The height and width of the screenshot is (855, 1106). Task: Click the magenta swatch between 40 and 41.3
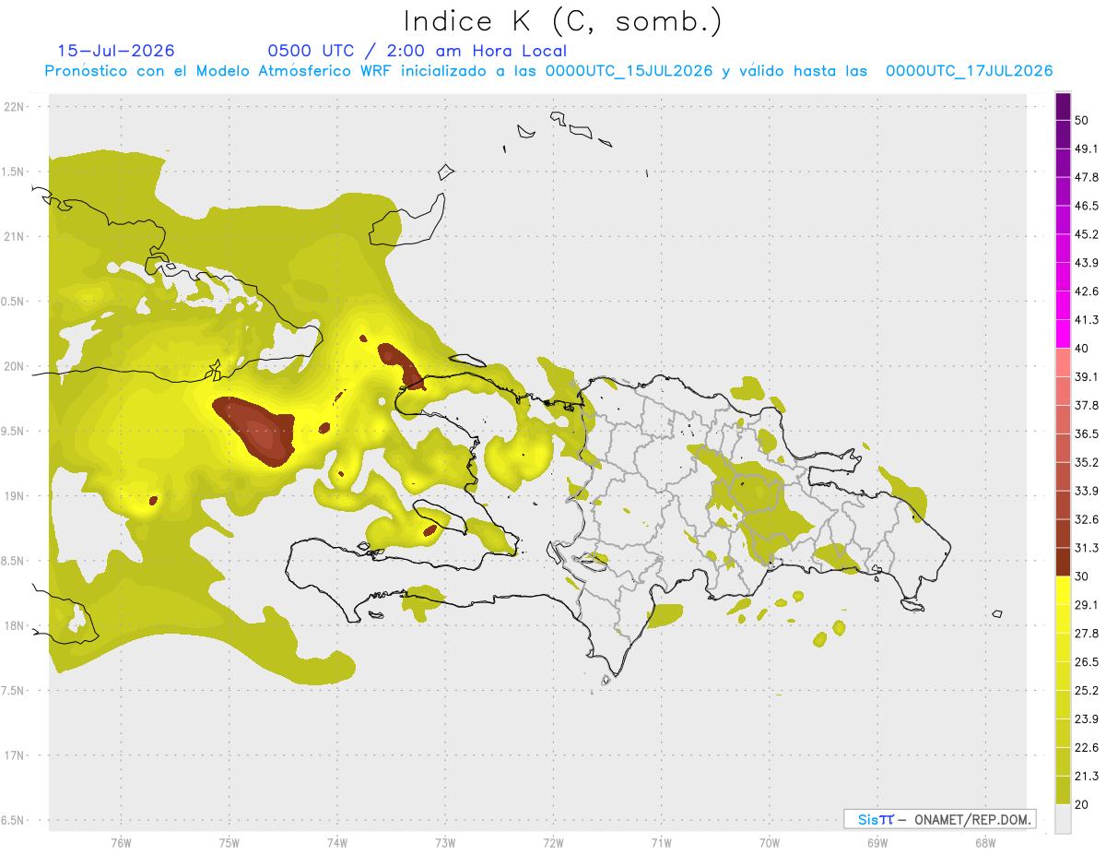click(x=1063, y=334)
